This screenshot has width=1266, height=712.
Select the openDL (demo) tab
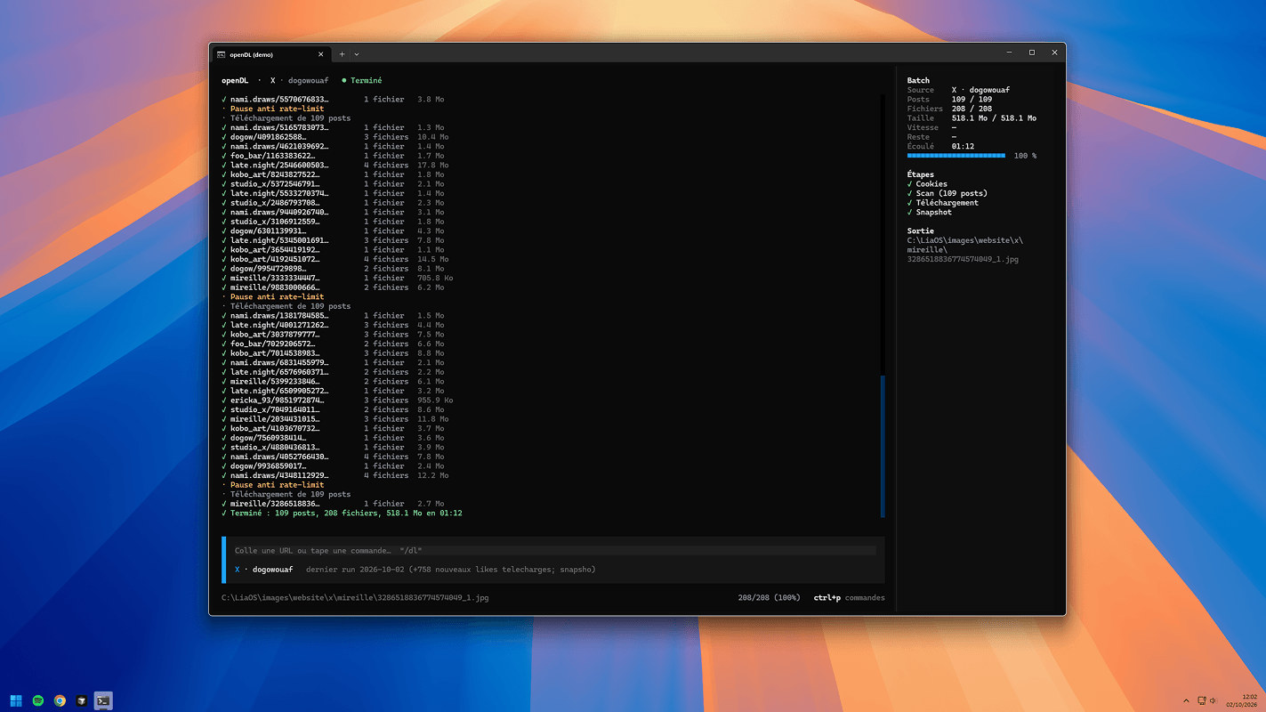(271, 54)
